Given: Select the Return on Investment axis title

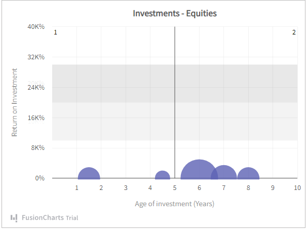Looking at the screenshot, I should click(15, 102).
